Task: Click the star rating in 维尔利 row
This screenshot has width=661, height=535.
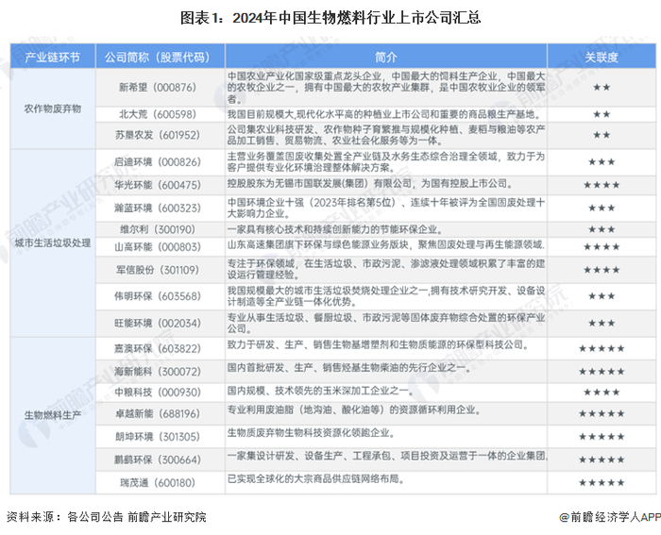Action: tap(602, 229)
